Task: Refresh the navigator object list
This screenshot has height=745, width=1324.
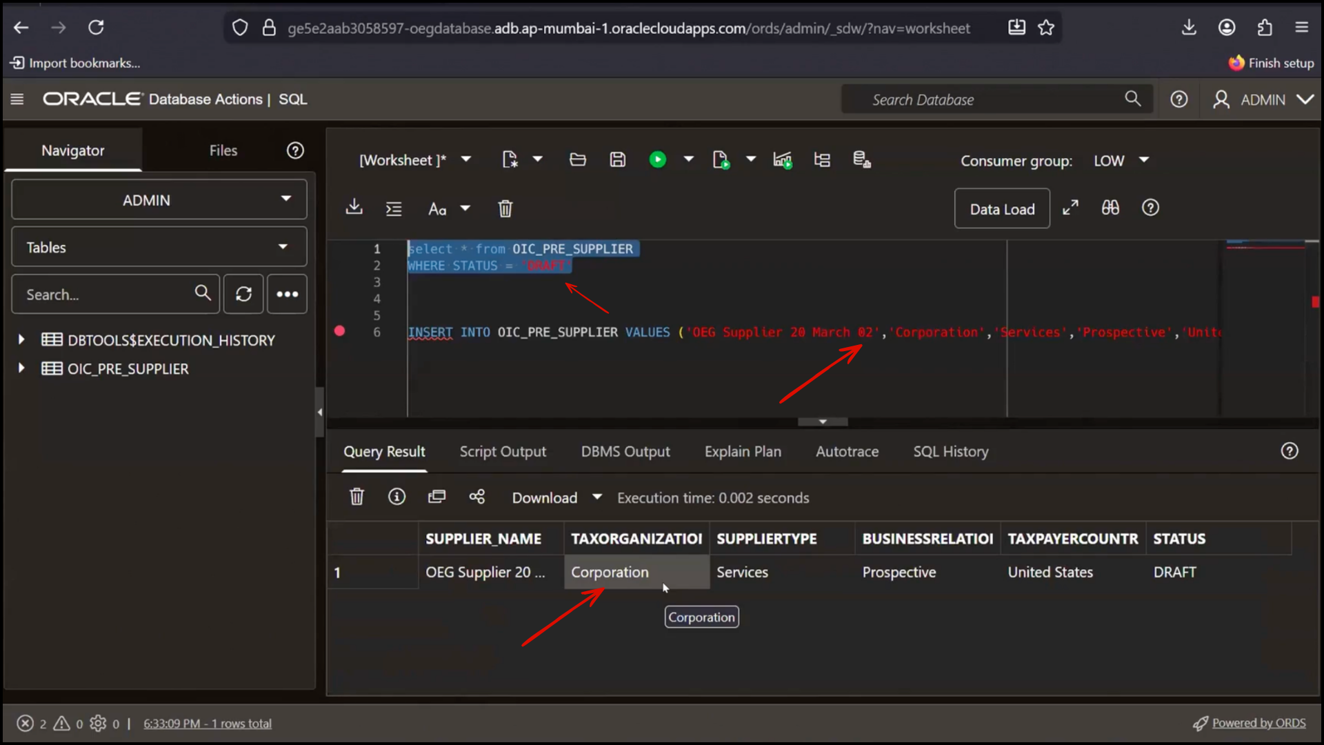Action: coord(243,294)
